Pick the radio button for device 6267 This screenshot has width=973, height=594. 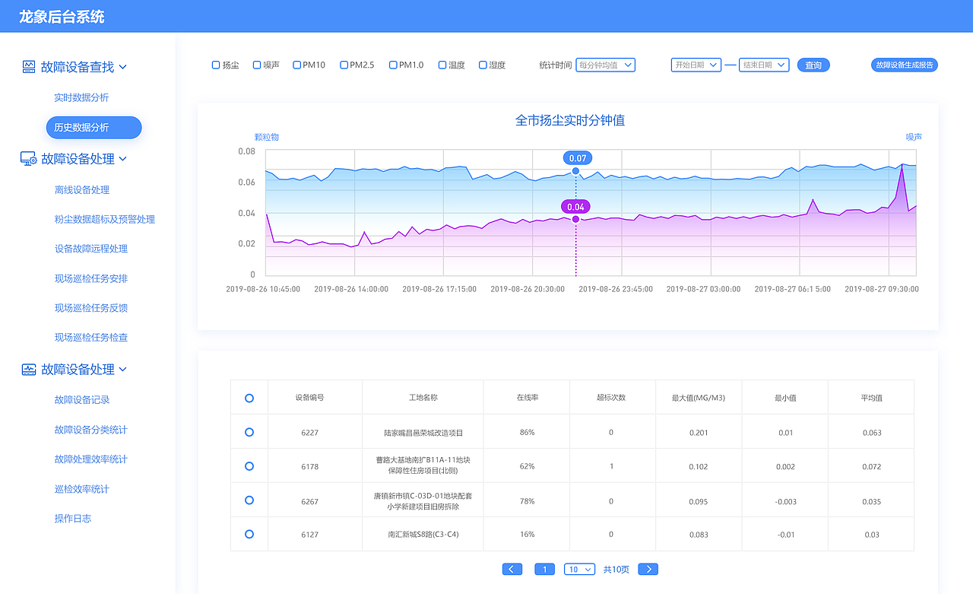pyautogui.click(x=249, y=500)
